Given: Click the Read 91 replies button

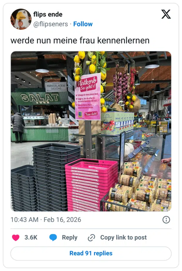Looking at the screenshot, I should [91, 253].
